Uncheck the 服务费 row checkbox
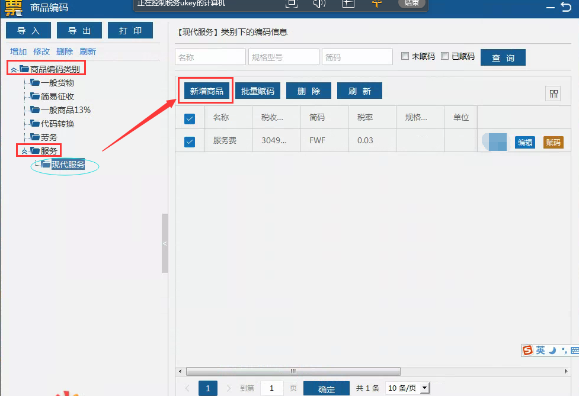 (x=190, y=142)
